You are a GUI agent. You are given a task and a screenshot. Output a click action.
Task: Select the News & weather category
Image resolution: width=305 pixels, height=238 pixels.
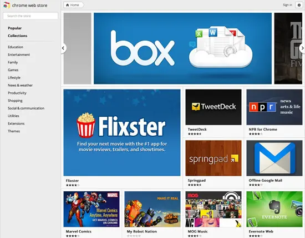click(x=20, y=85)
